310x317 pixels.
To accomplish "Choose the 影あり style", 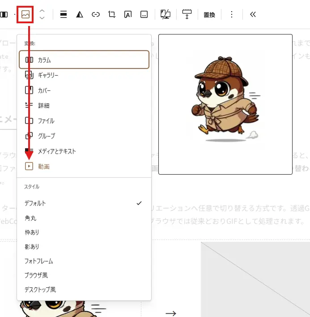I will click(x=84, y=246).
